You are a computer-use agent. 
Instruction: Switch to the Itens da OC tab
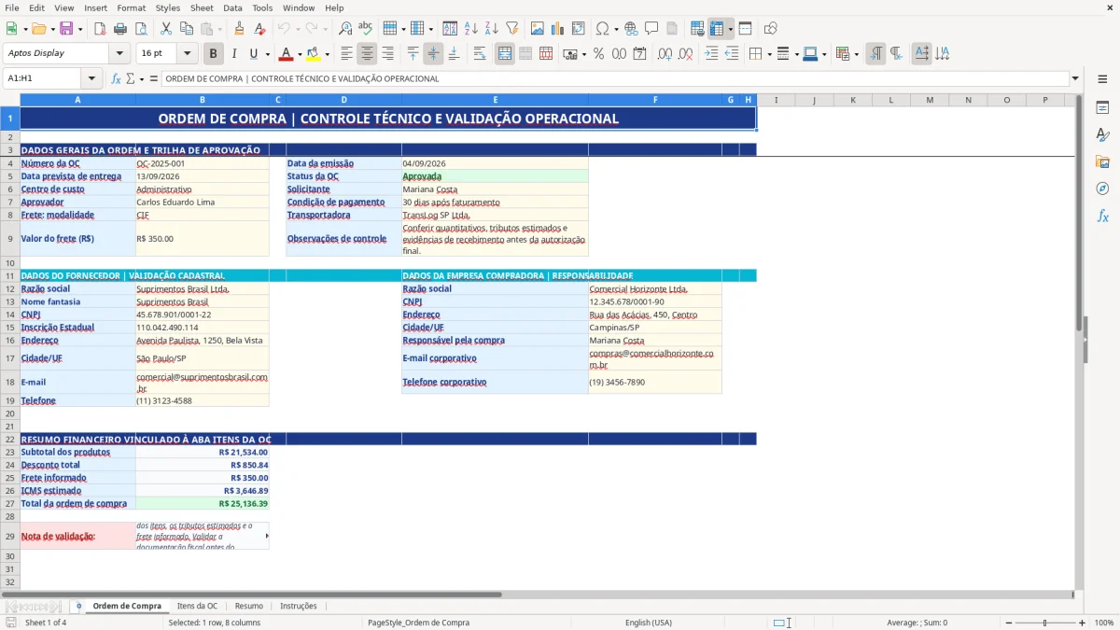pos(197,606)
